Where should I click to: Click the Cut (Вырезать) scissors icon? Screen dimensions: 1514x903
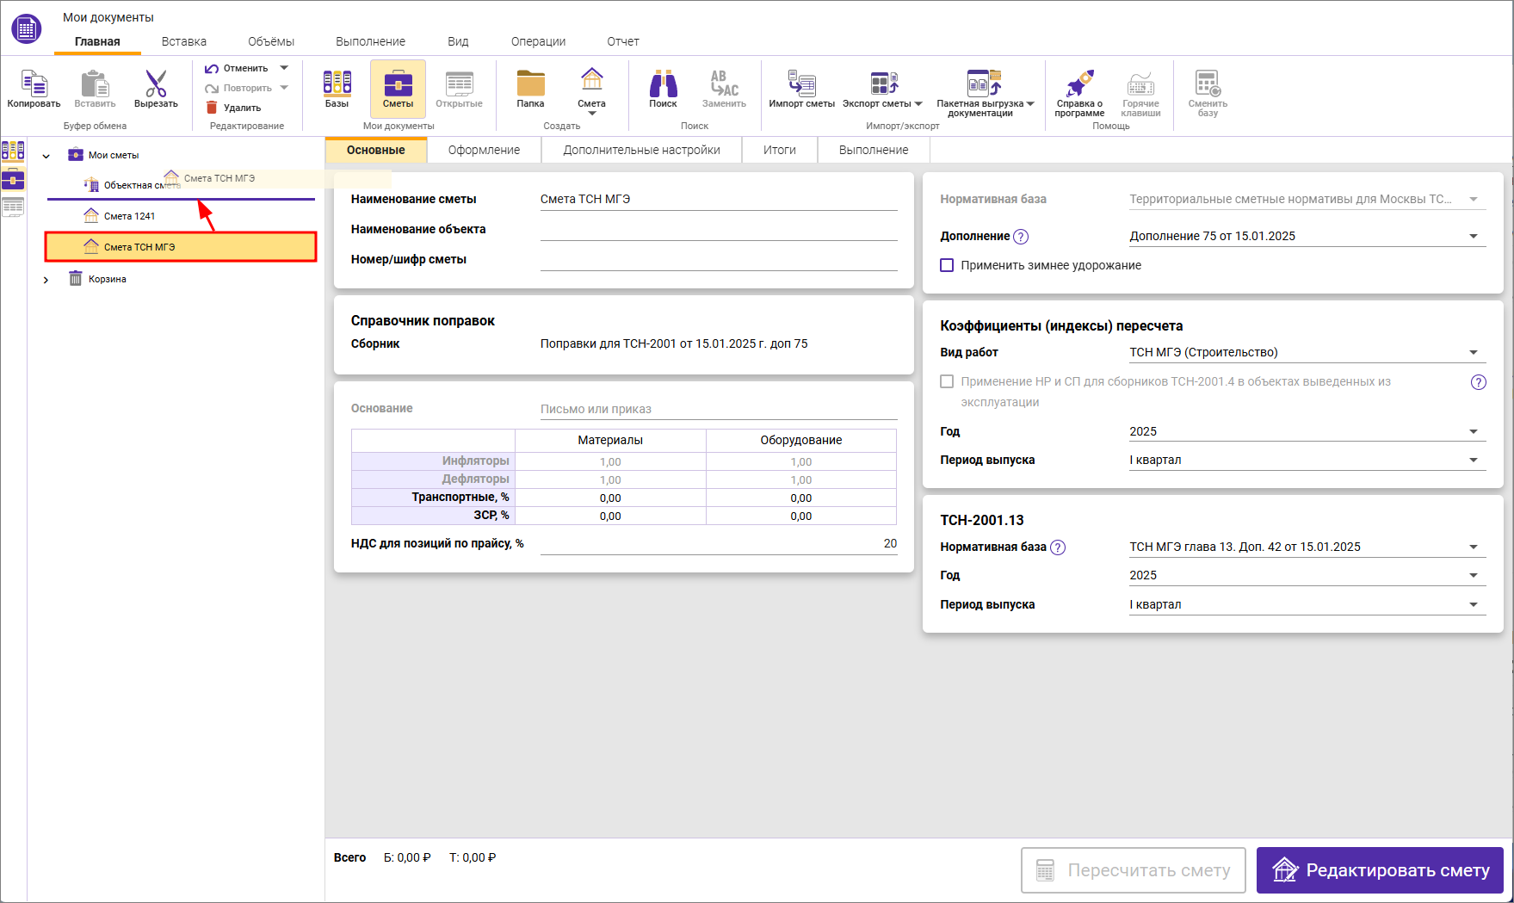click(156, 84)
